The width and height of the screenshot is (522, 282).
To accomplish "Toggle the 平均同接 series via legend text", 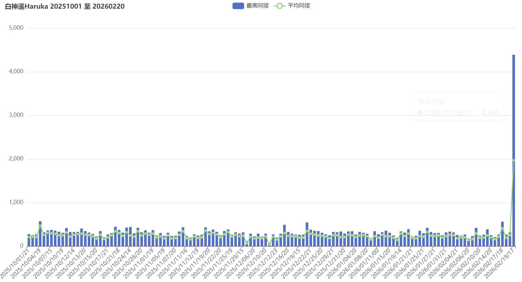I will coord(299,6).
